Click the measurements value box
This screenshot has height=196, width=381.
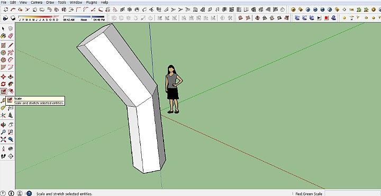click(352, 193)
